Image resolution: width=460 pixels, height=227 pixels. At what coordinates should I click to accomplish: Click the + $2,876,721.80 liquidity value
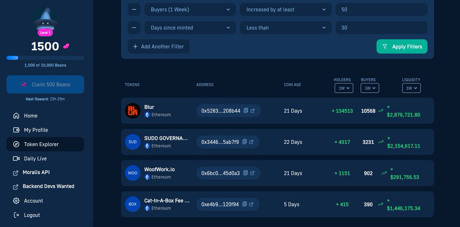coord(404,111)
